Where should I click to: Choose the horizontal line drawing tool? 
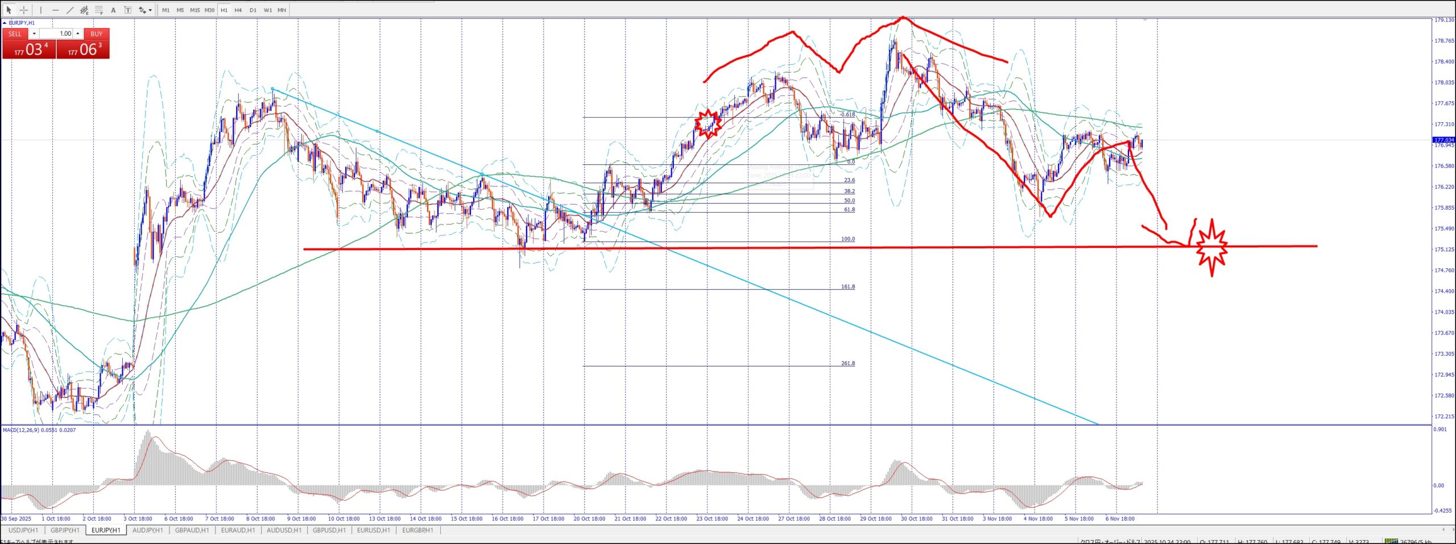click(55, 10)
